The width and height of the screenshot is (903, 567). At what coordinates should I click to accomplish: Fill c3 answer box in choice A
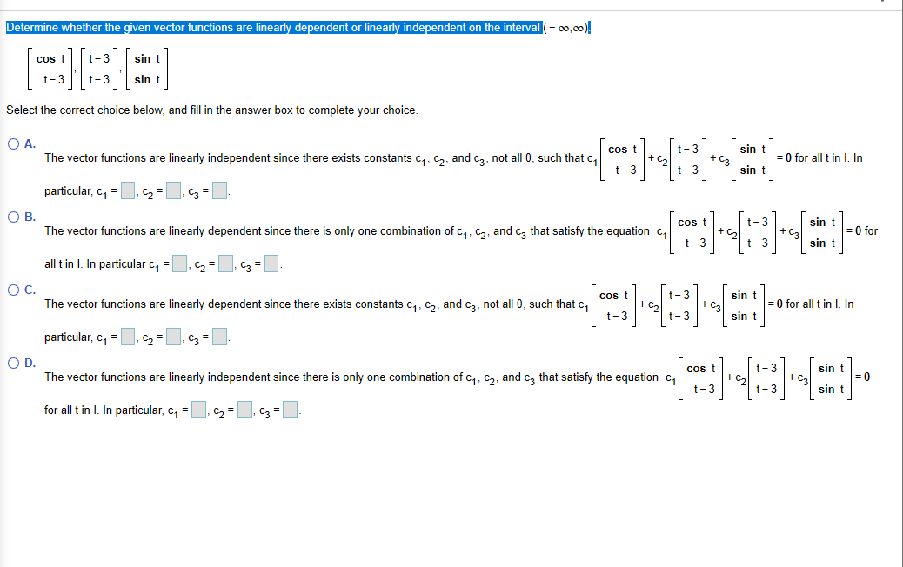[x=219, y=190]
